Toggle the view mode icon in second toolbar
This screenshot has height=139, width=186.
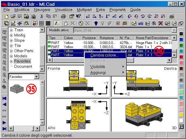tap(6, 23)
